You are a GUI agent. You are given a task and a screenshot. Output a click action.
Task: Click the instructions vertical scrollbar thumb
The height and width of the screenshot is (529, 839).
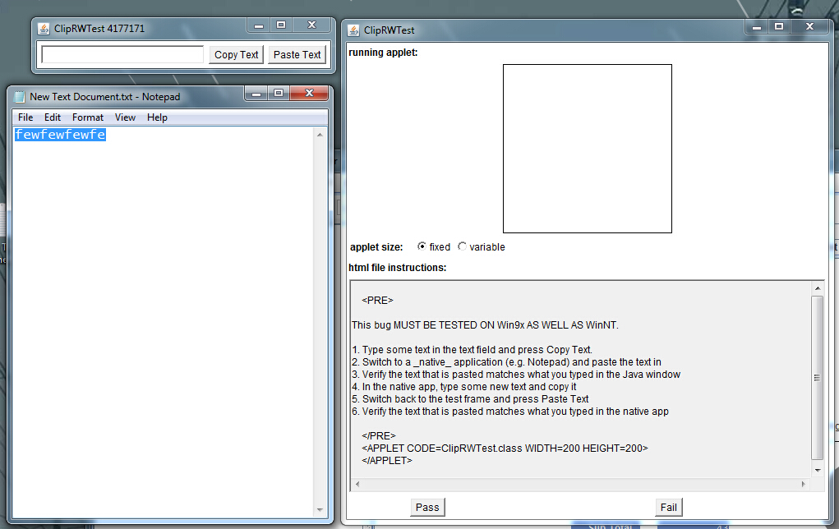[x=817, y=378]
